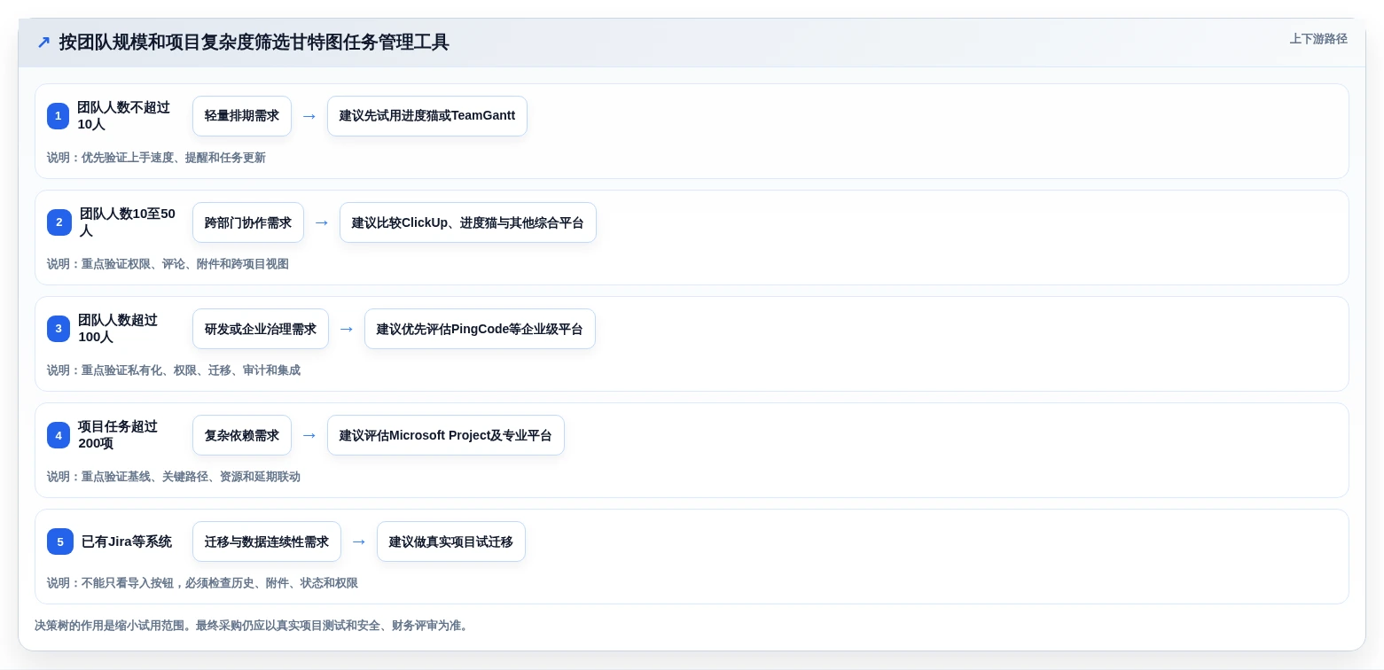Select the 研发或企业治理需求 box
This screenshot has height=670, width=1384.
coord(261,329)
